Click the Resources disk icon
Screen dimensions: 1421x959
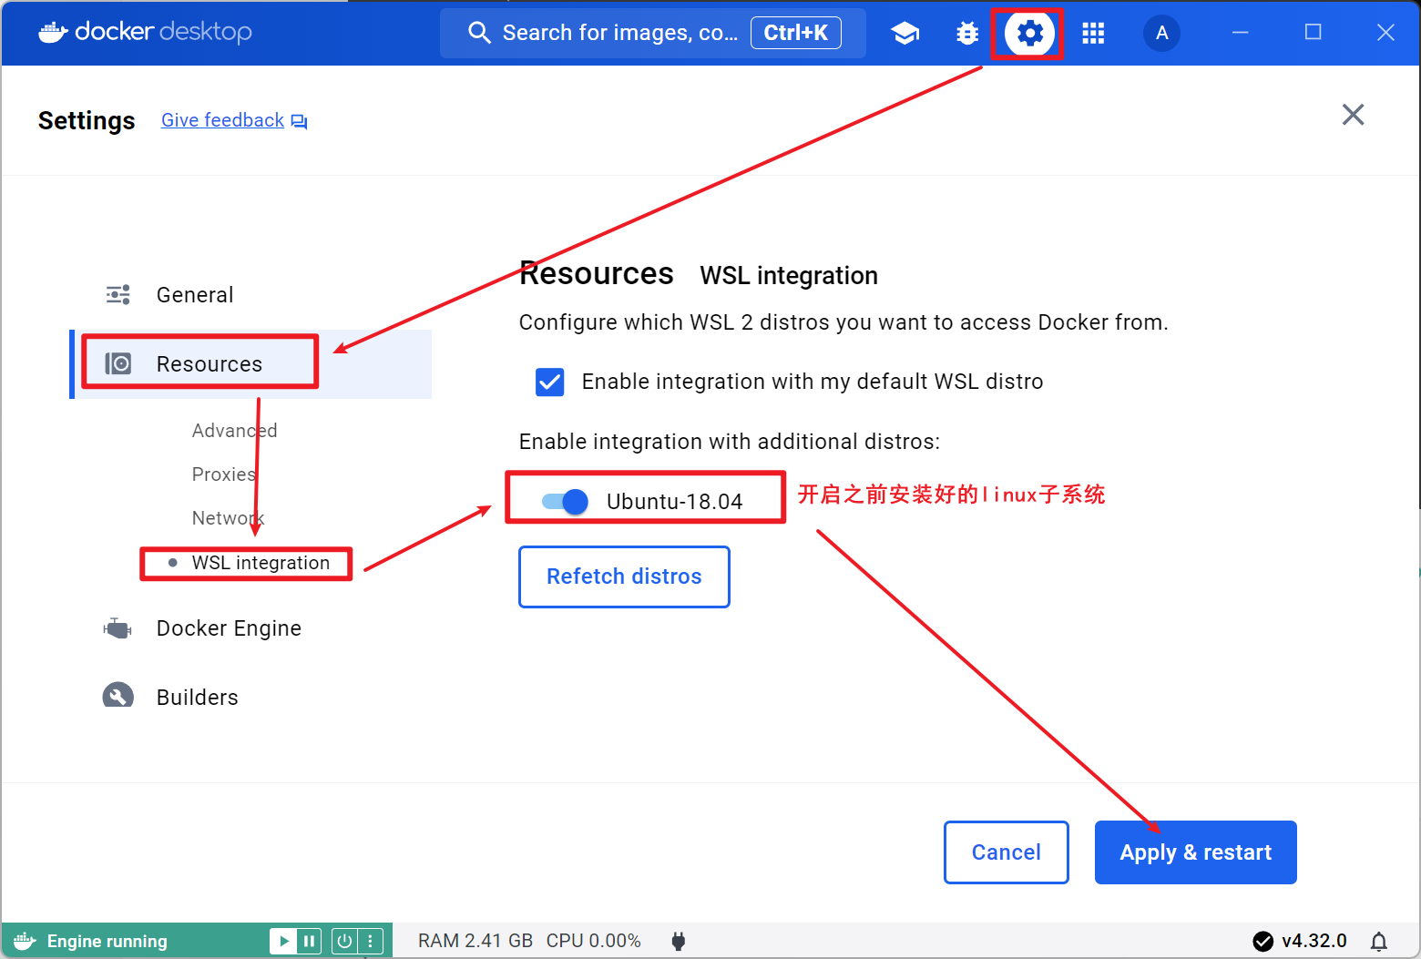point(118,364)
